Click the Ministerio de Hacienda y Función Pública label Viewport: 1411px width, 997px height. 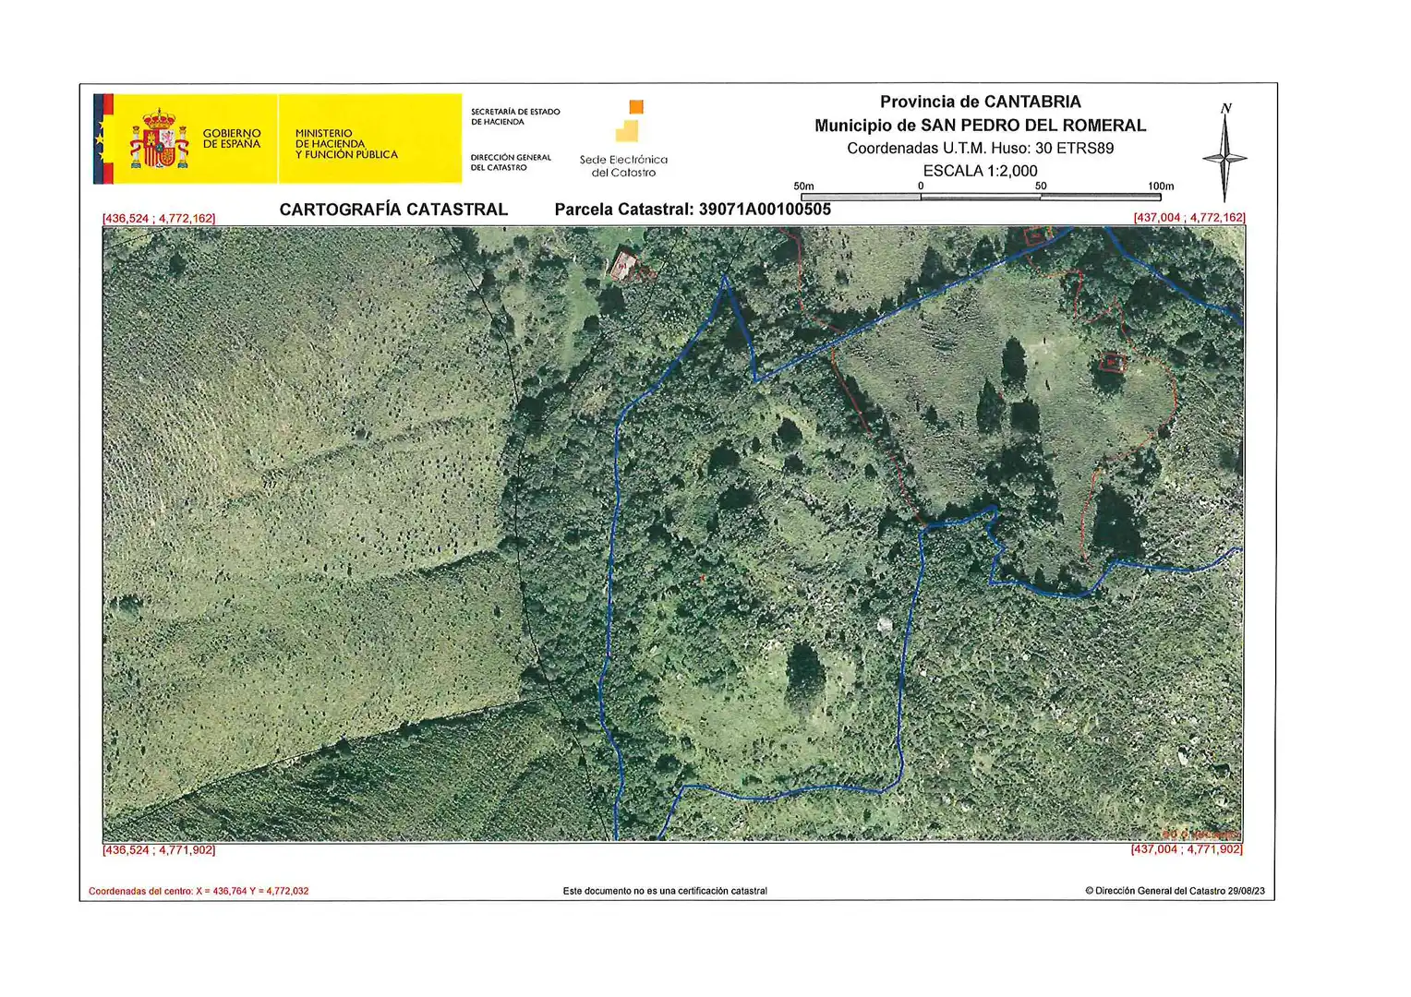346,144
